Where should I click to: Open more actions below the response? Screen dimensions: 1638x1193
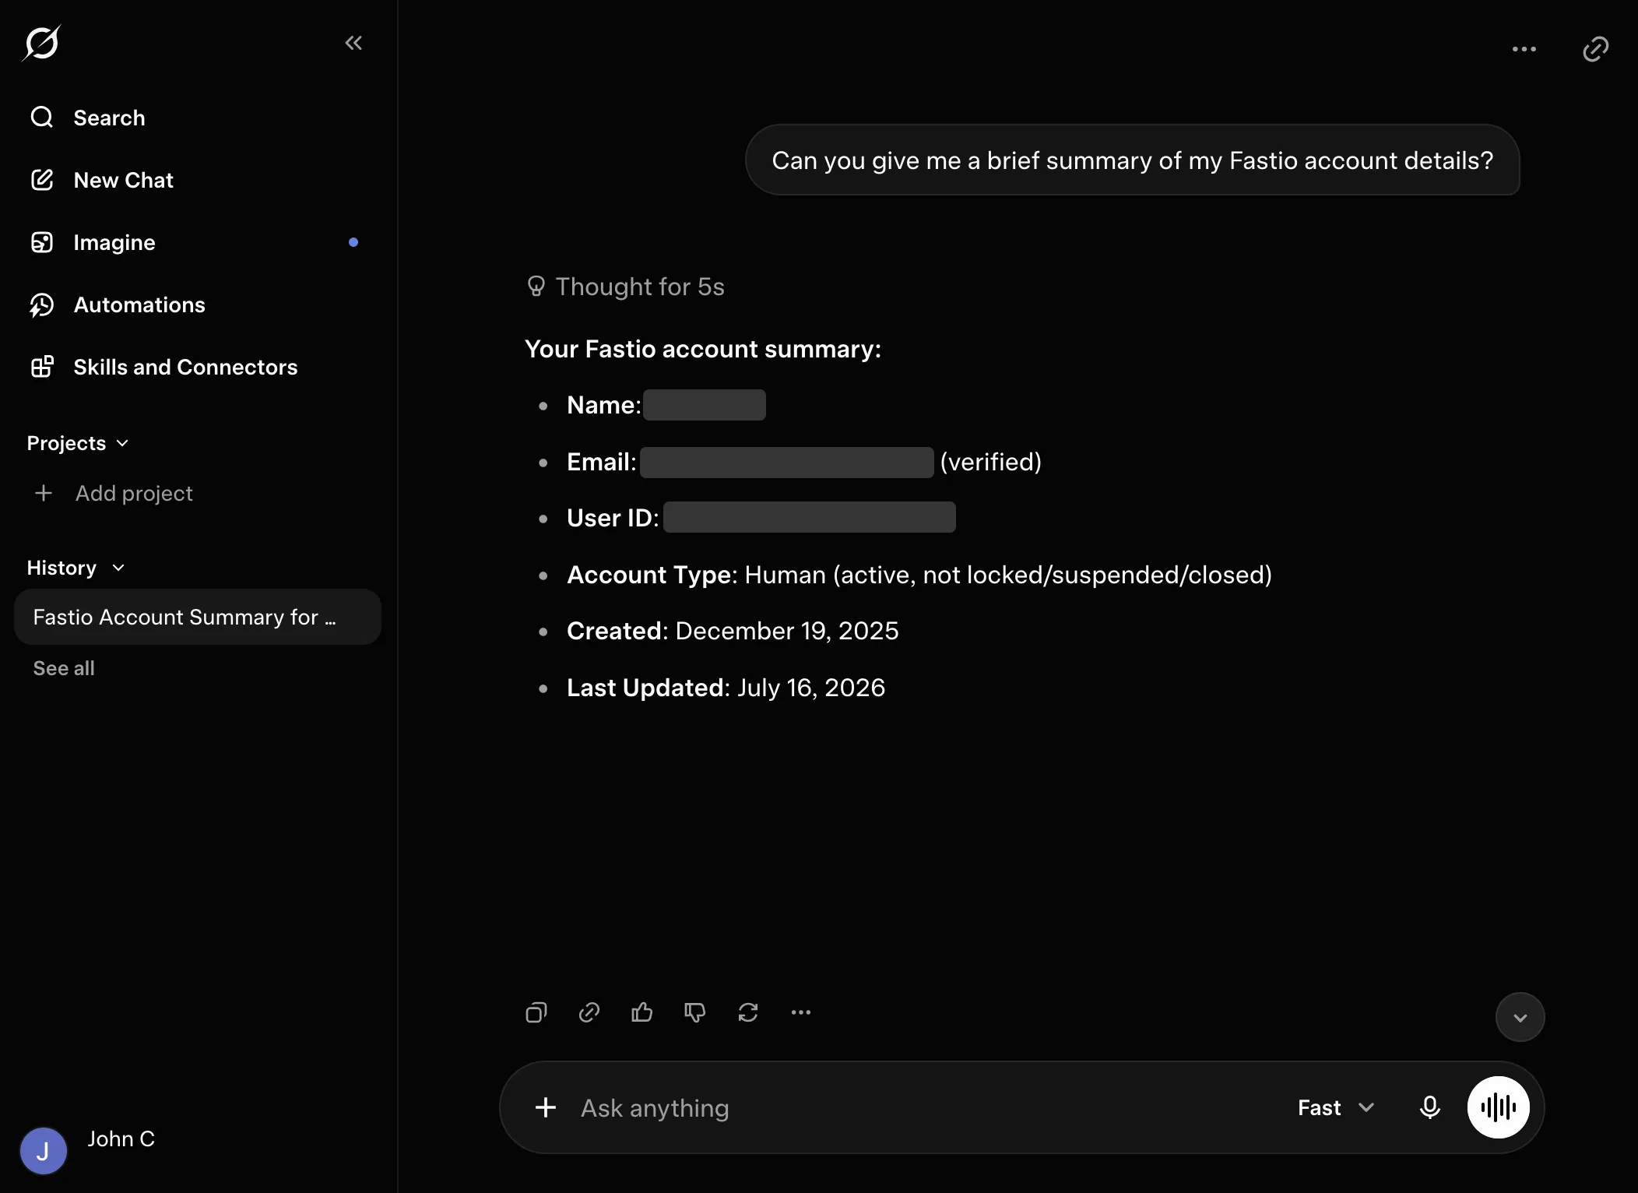[x=801, y=1012]
